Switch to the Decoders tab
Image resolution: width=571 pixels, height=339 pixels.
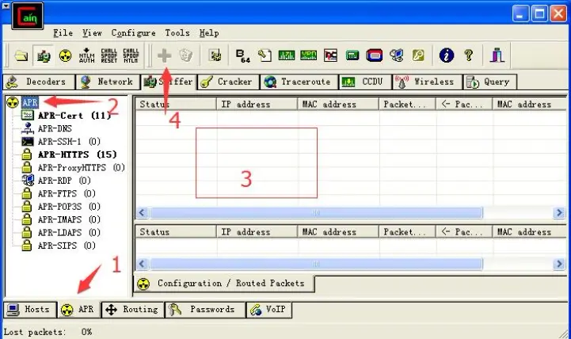point(39,82)
